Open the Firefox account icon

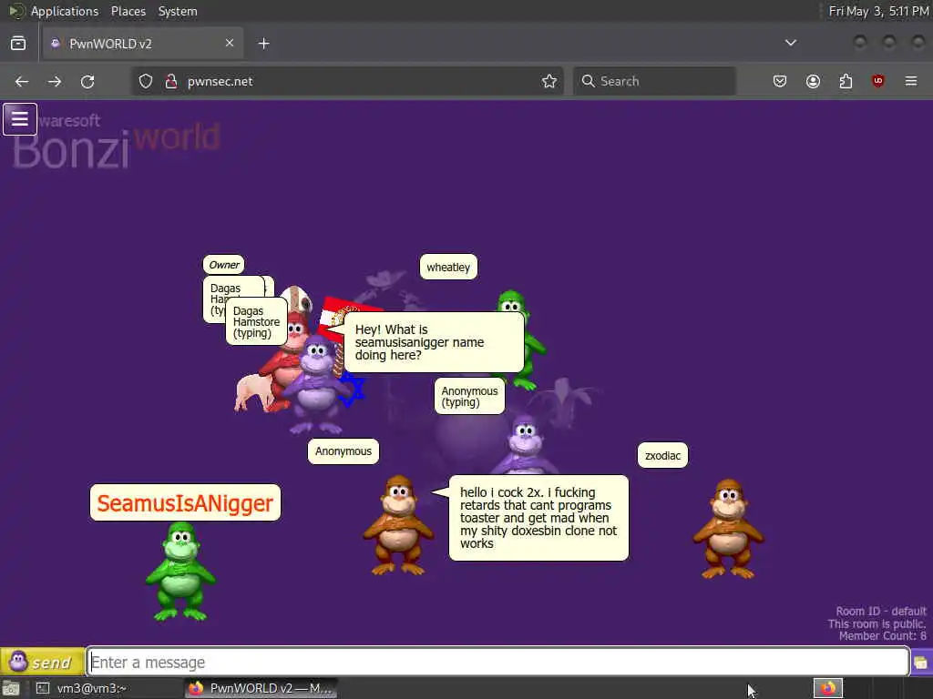click(x=813, y=81)
